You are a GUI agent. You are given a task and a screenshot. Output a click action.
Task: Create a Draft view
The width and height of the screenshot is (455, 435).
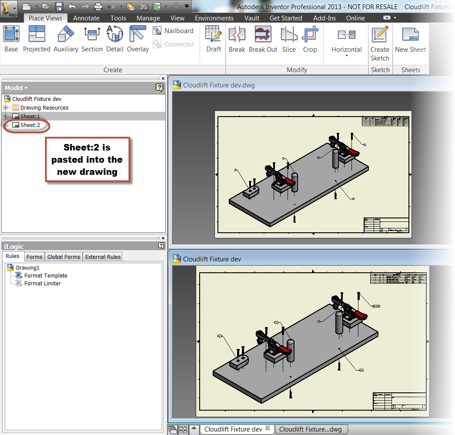214,39
